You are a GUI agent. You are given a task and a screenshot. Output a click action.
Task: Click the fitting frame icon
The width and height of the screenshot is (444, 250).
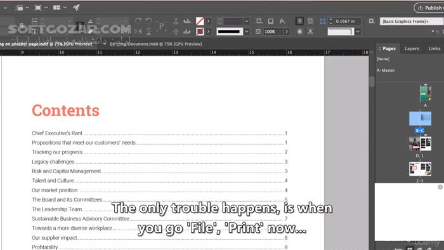pyautogui.click(x=322, y=21)
